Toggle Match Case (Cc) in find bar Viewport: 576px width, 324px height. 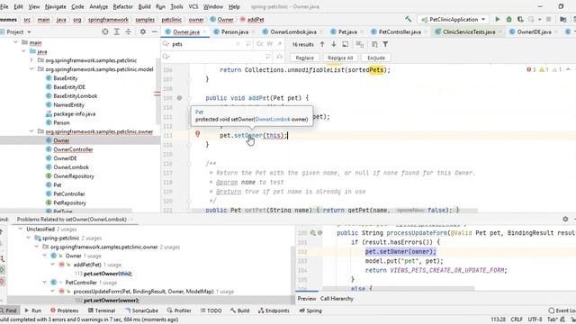click(x=260, y=44)
